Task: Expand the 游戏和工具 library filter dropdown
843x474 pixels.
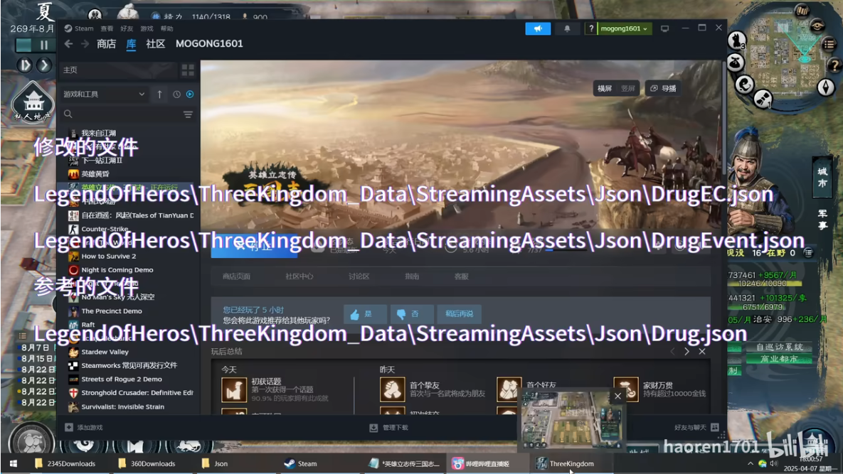Action: [104, 95]
